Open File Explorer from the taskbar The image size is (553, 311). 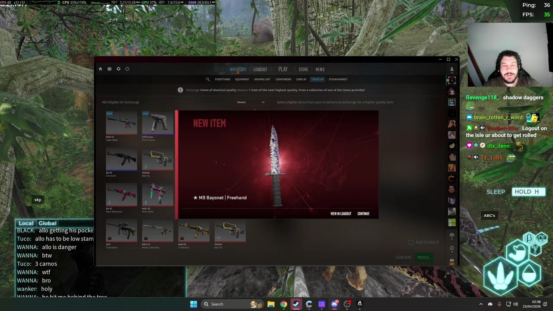point(271,304)
